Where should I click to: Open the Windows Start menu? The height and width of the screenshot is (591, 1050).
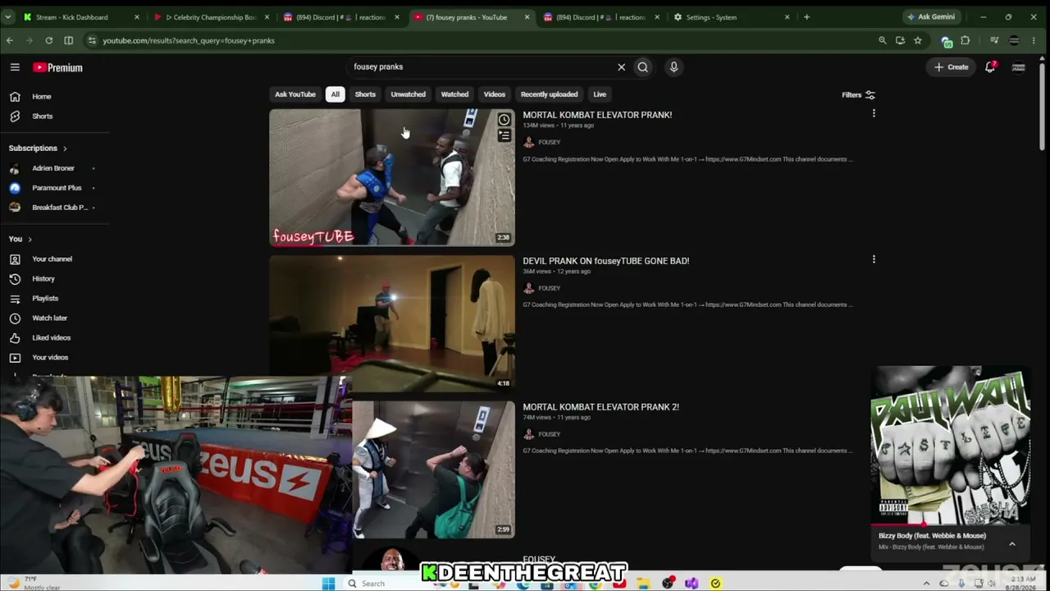(328, 584)
